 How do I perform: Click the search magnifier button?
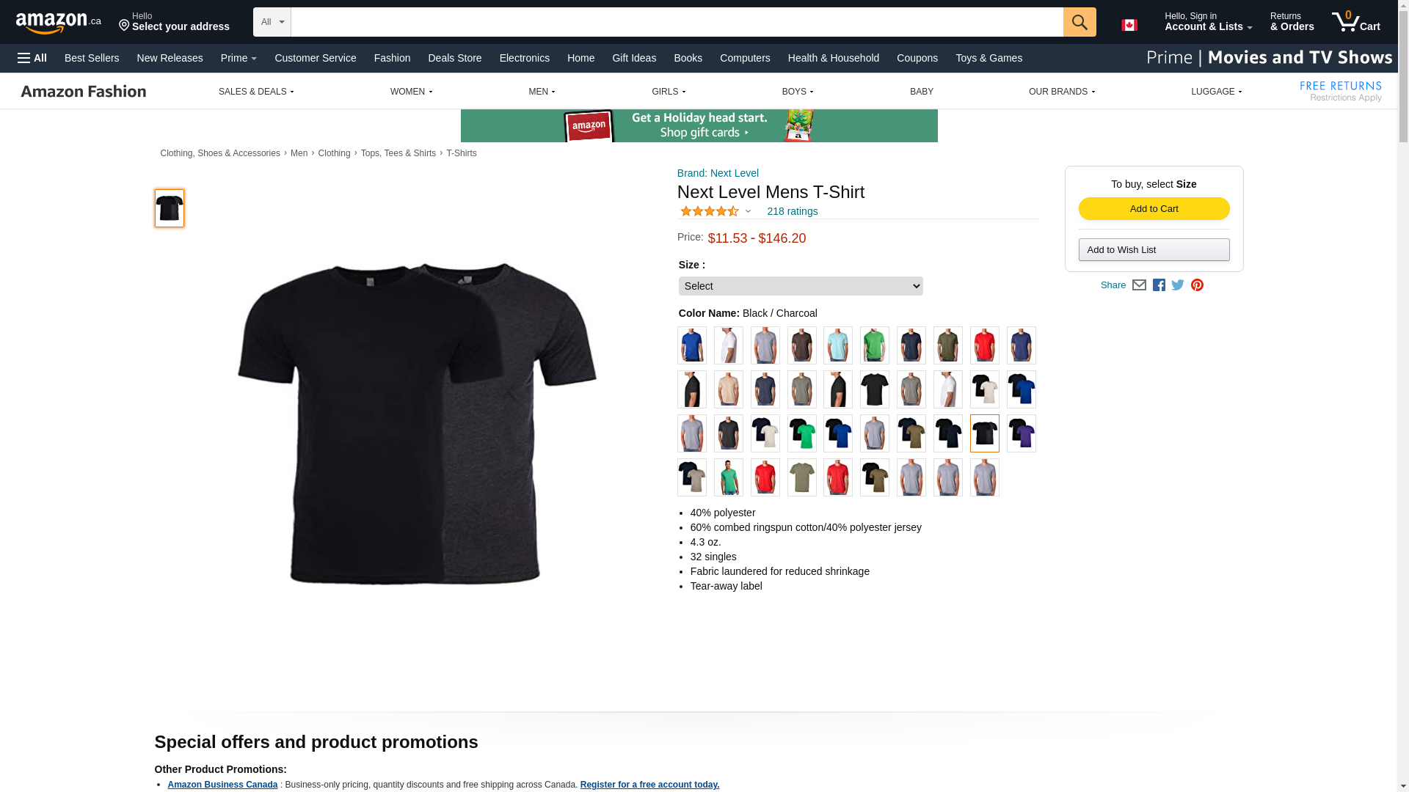tap(1079, 22)
